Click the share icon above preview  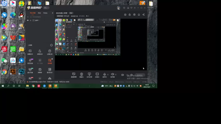point(143,15)
